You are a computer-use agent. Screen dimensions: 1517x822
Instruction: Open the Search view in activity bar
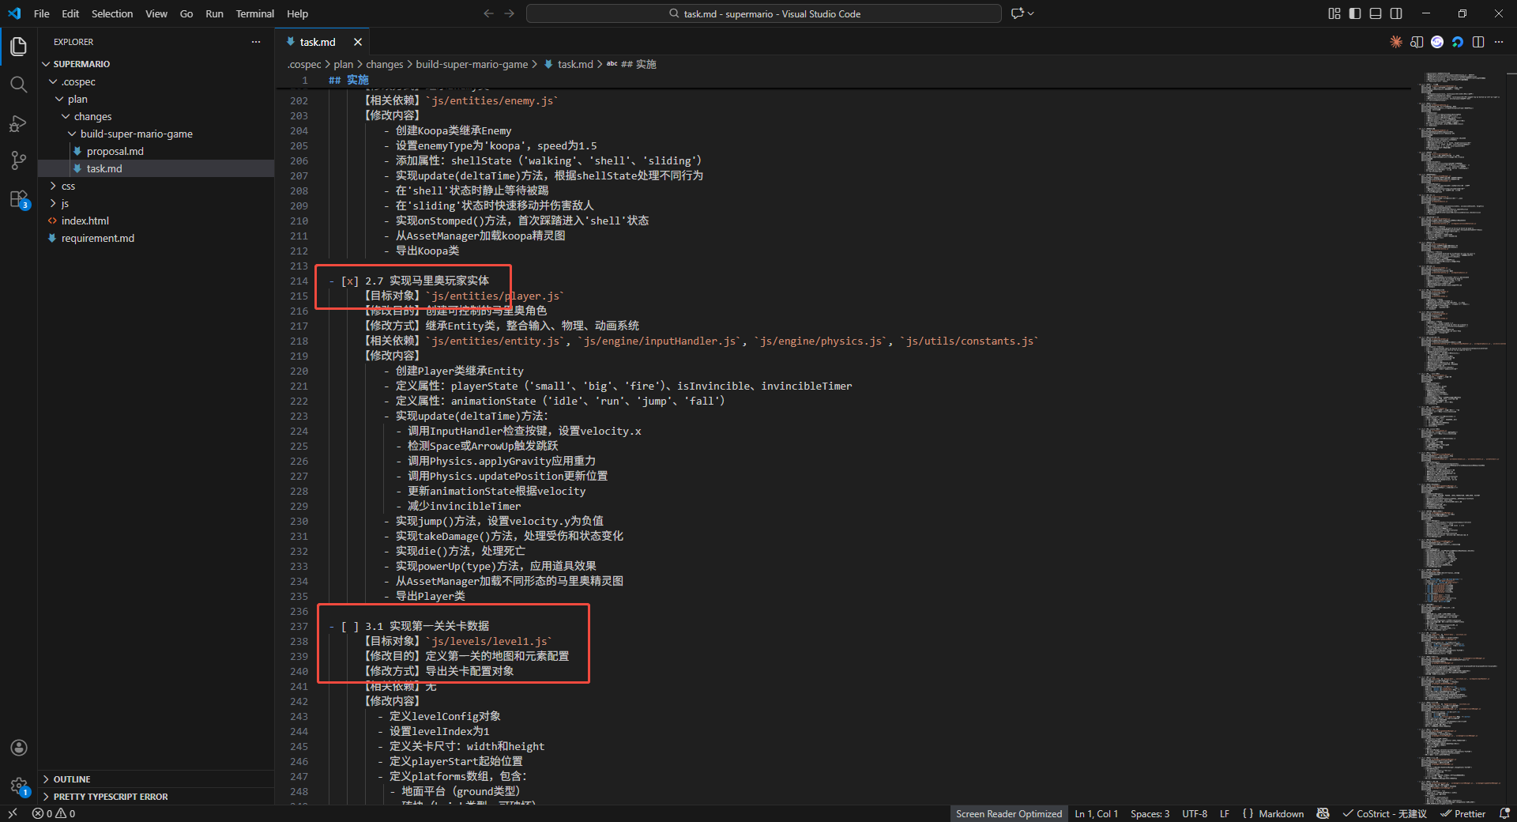(18, 85)
